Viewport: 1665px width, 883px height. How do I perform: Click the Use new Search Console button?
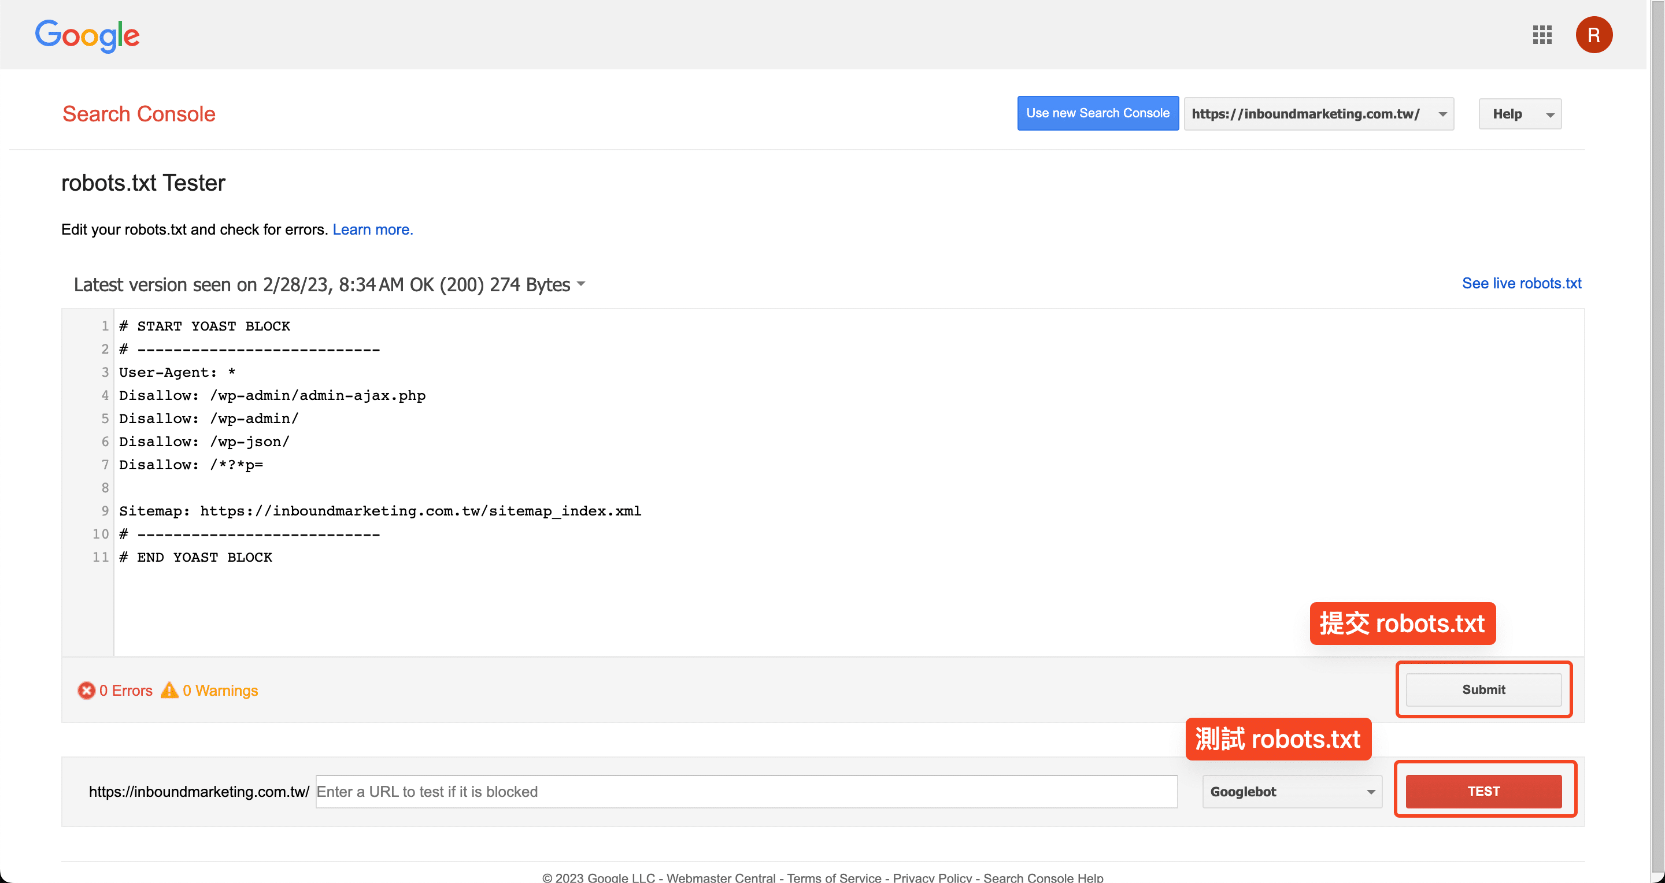(1097, 113)
